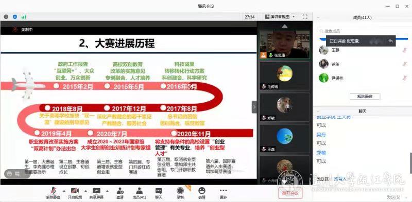412x202 pixels.
Task: Click 尹保林's green avatar
Action: (x=324, y=78)
